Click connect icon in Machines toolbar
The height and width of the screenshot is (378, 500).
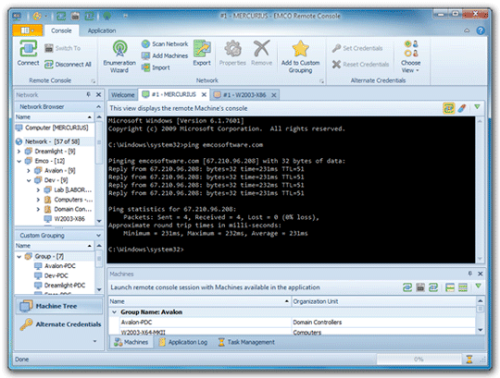click(407, 287)
